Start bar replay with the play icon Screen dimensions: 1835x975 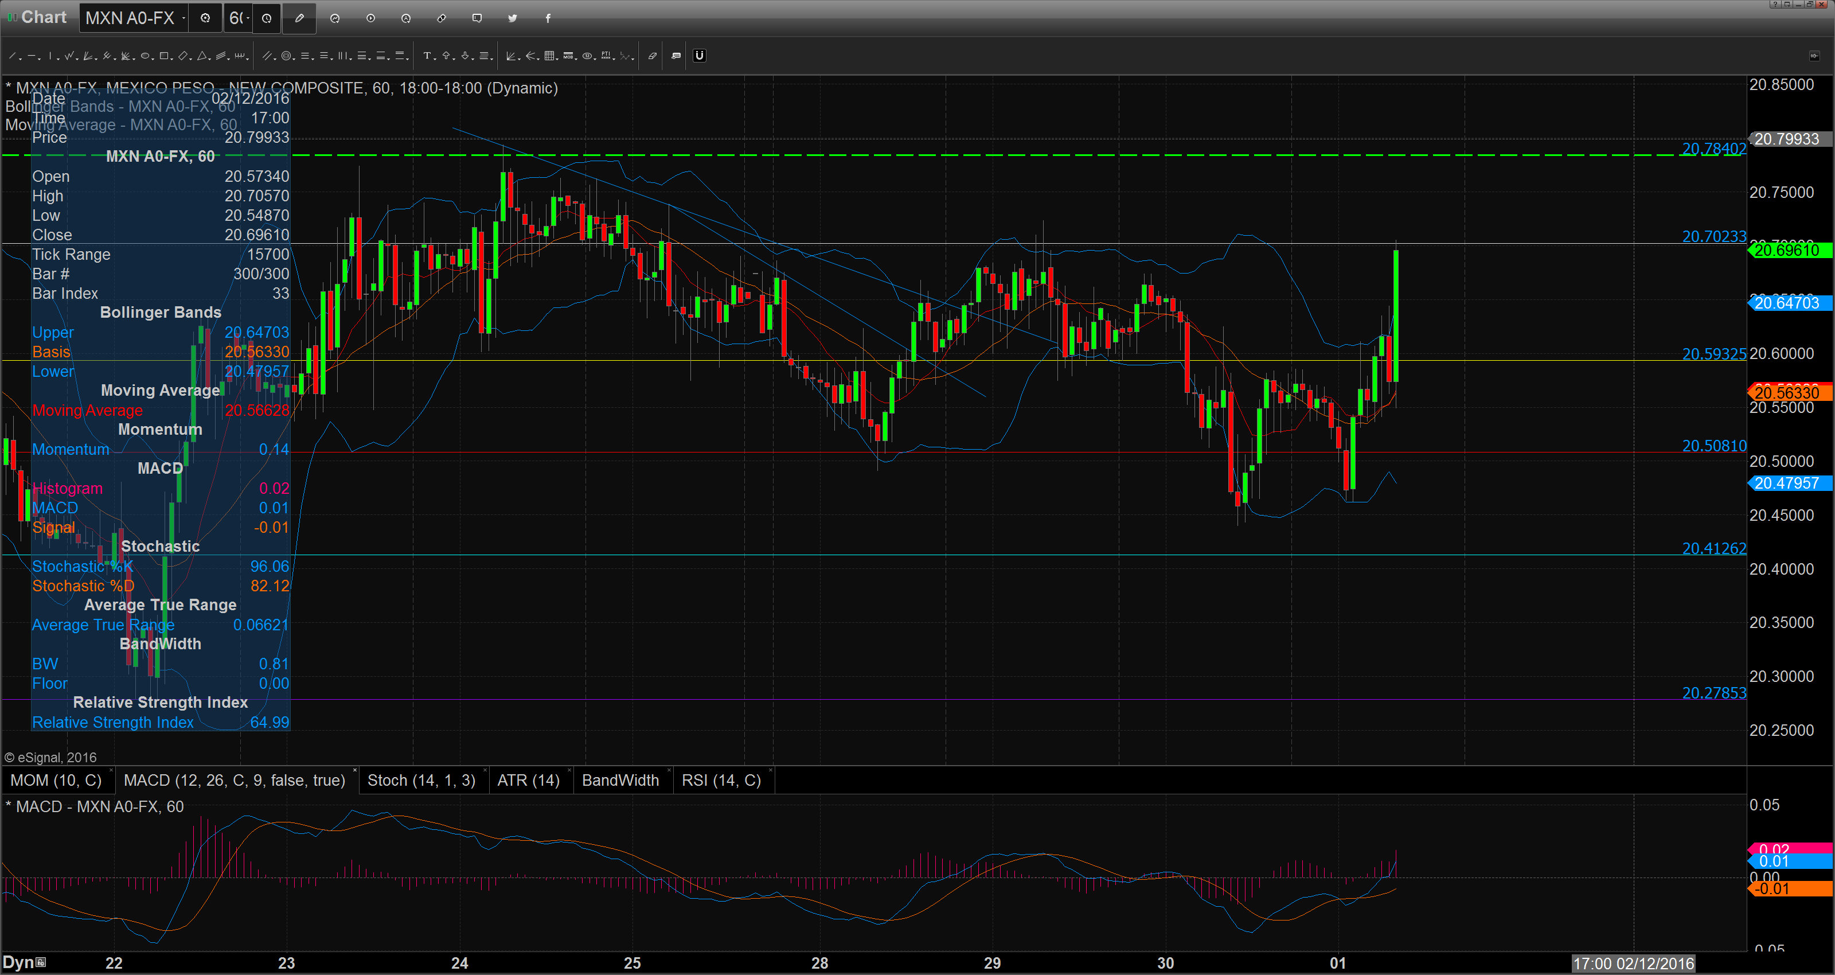click(370, 18)
